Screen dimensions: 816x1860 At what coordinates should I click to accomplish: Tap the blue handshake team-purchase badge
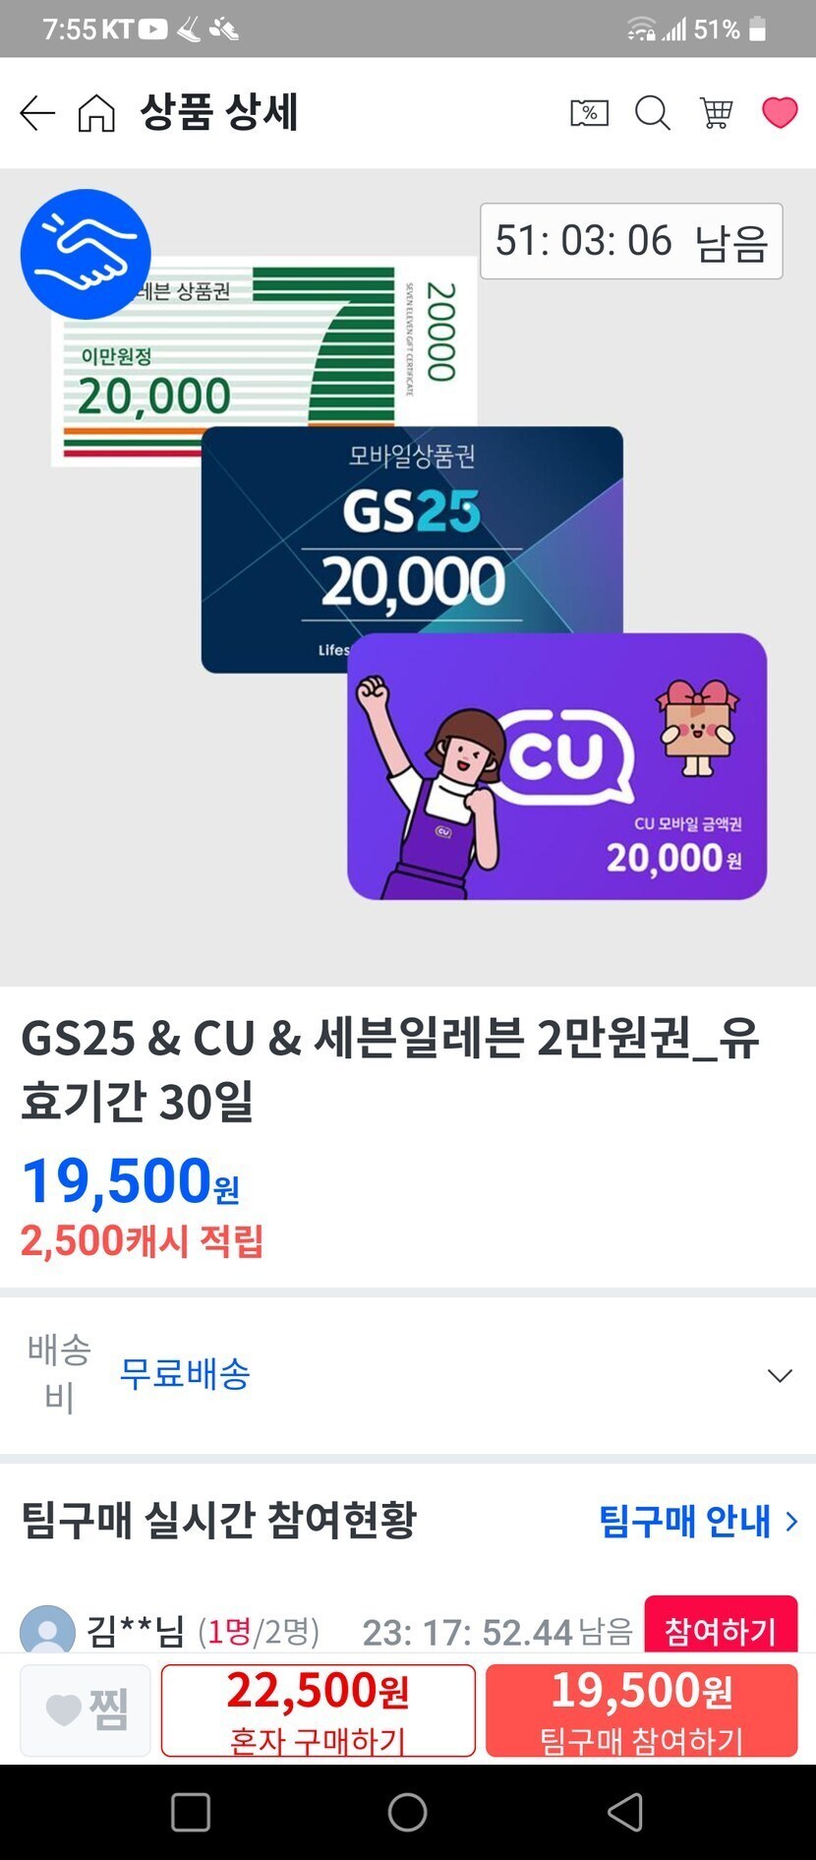point(86,254)
